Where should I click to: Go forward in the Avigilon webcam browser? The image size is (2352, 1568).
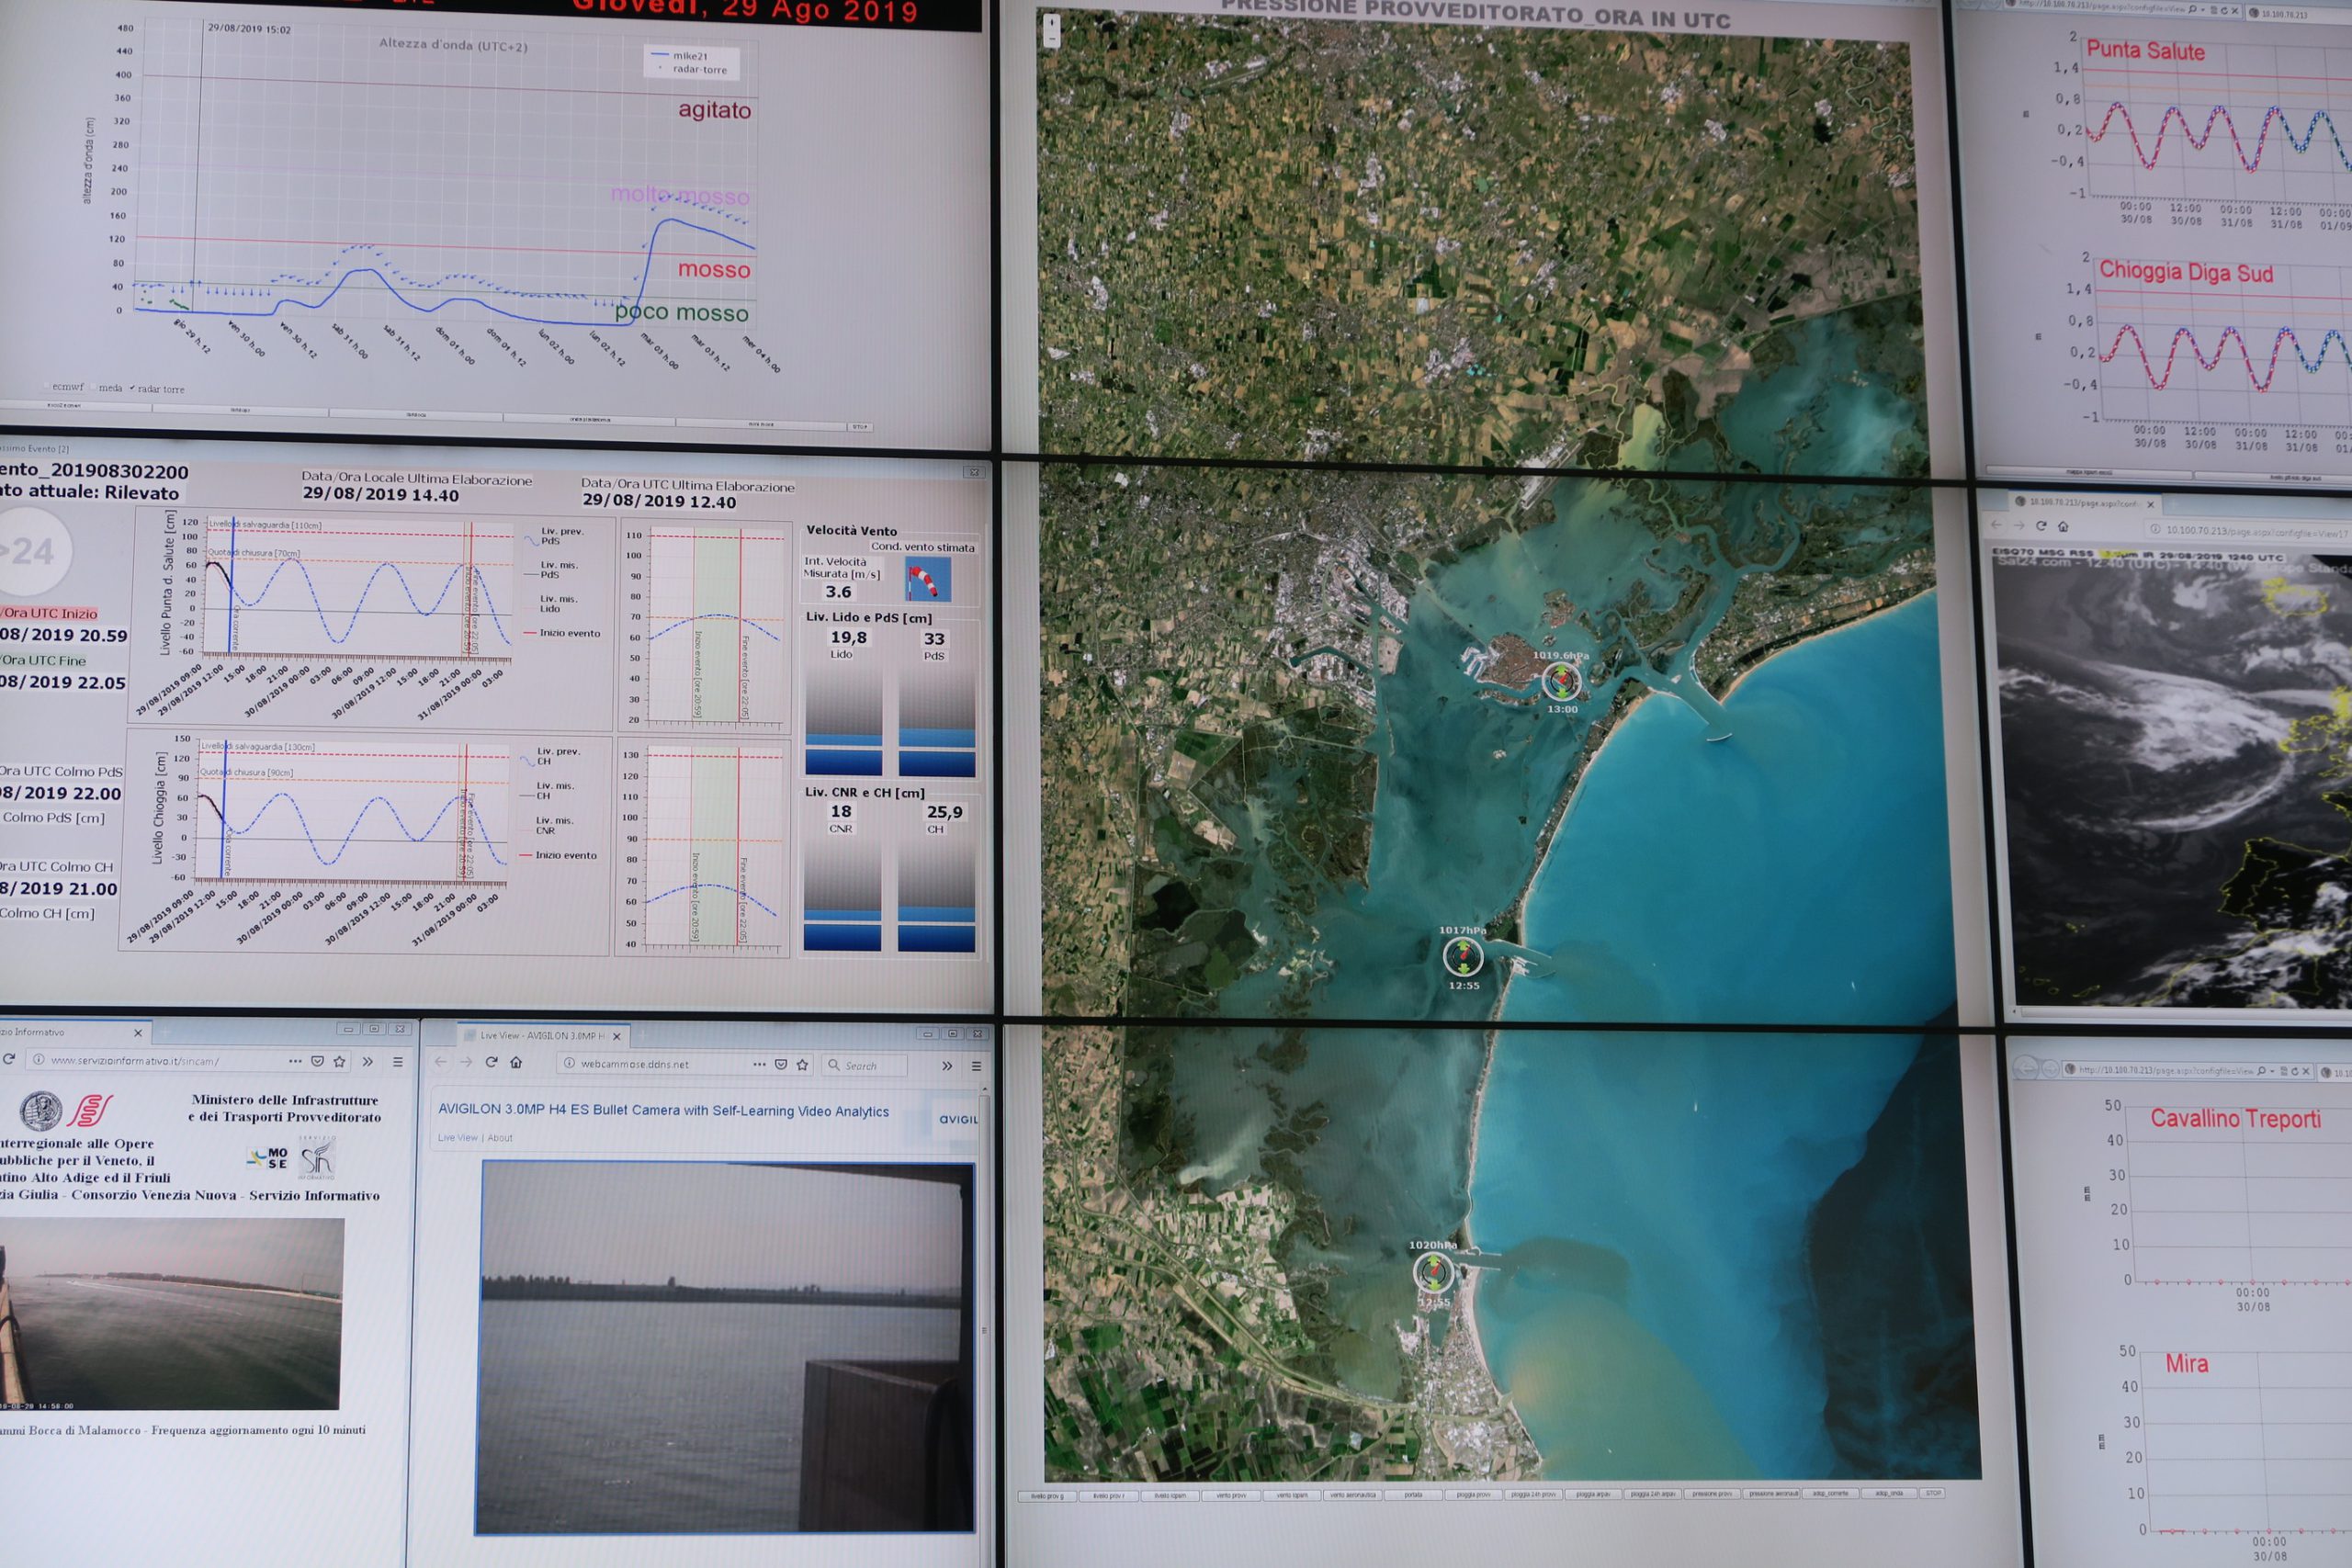point(465,1062)
